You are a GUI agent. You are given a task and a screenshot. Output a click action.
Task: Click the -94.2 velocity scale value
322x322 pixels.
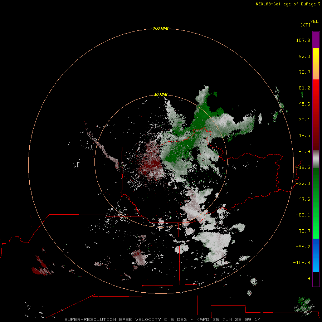[x=303, y=247]
